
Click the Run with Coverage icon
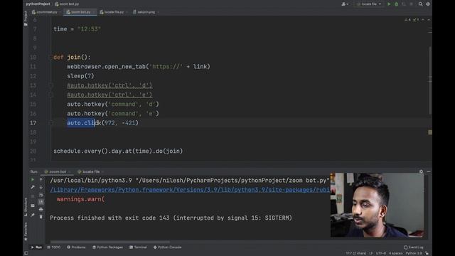[404, 4]
